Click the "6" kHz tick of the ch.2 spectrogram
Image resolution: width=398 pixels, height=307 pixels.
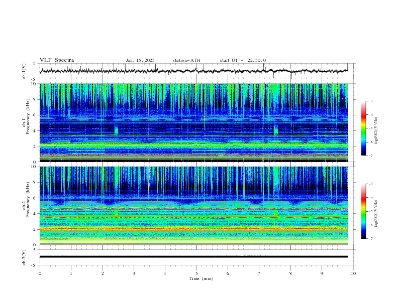click(36, 198)
